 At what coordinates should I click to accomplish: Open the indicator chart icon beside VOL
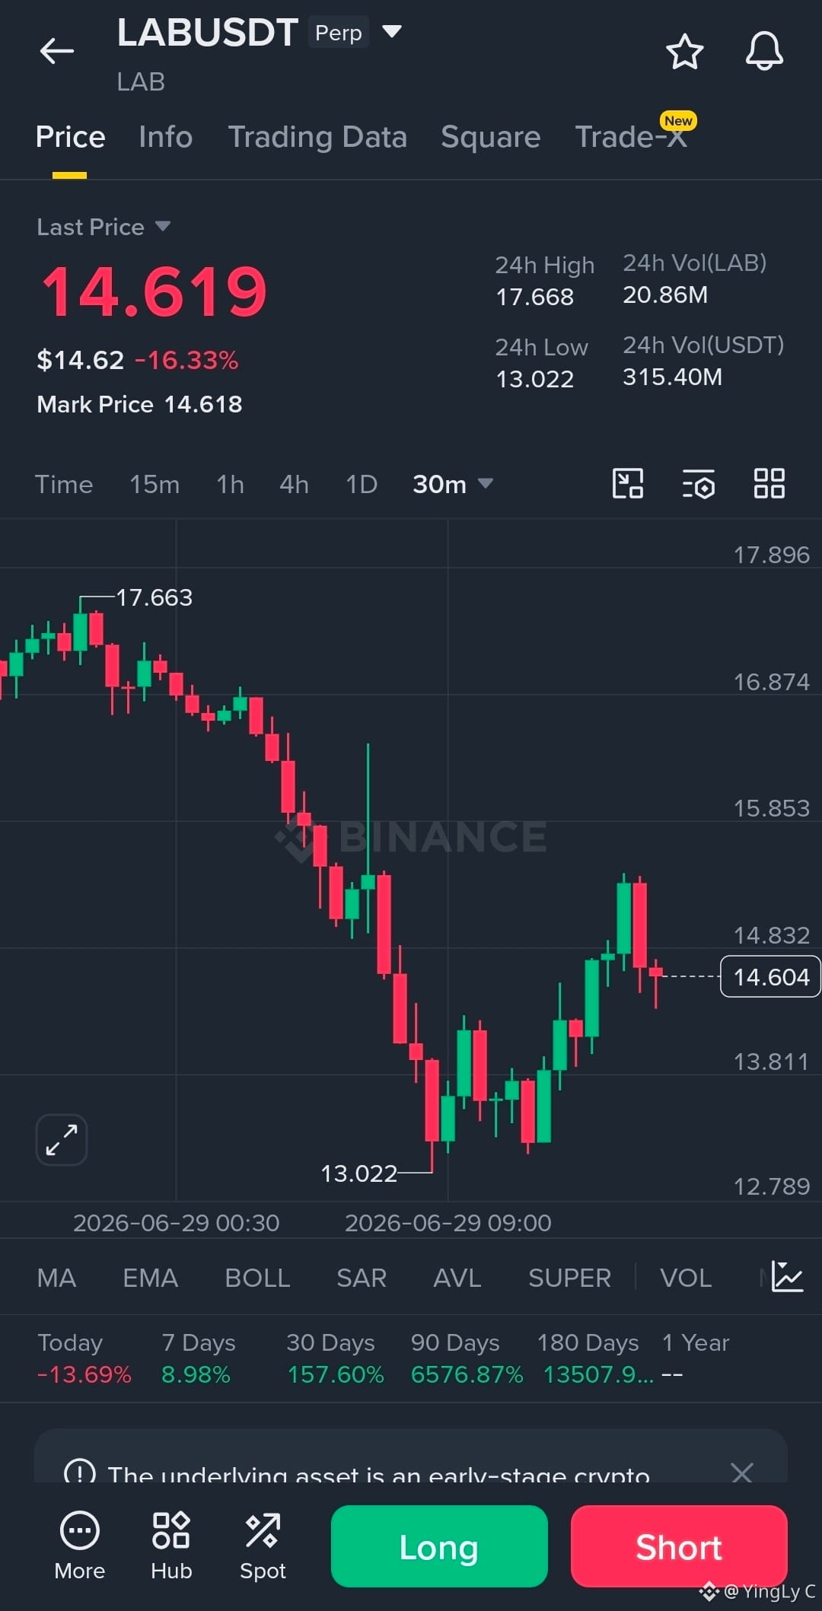pyautogui.click(x=787, y=1277)
